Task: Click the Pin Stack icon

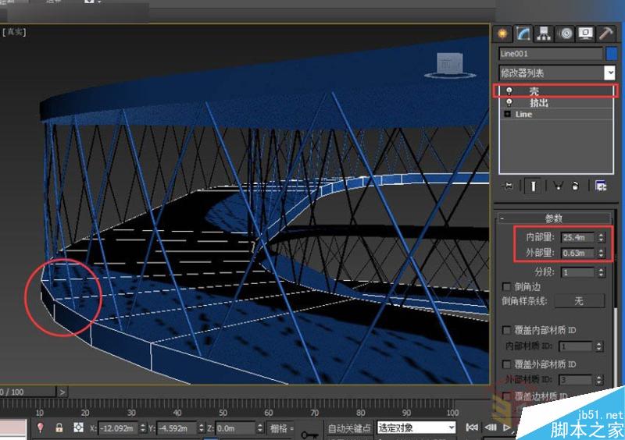Action: click(x=508, y=186)
